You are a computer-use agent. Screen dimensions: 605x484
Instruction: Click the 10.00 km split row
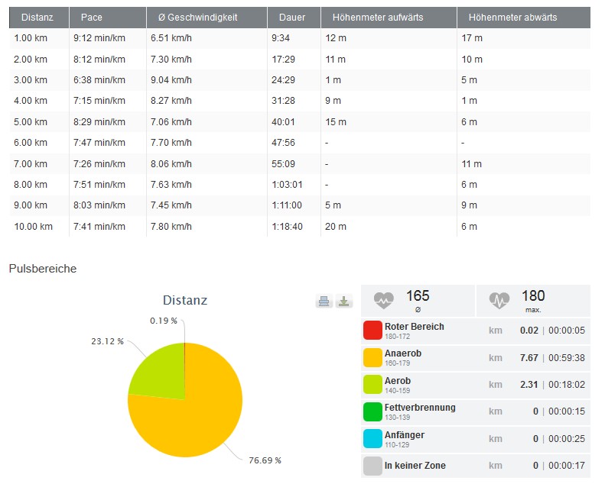pyautogui.click(x=300, y=227)
